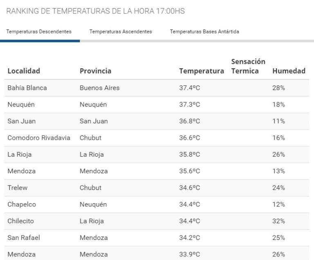Image resolution: width=314 pixels, height=260 pixels.
Task: Click the Temperatura column header
Action: (202, 71)
